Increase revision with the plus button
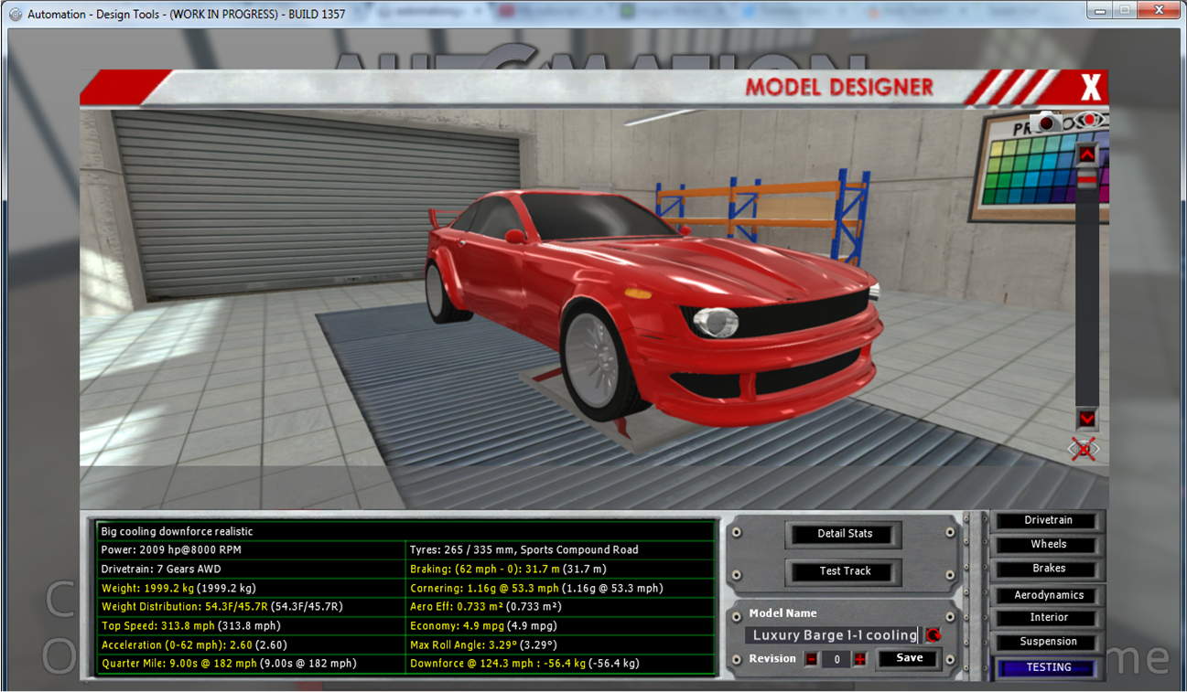 tap(859, 659)
